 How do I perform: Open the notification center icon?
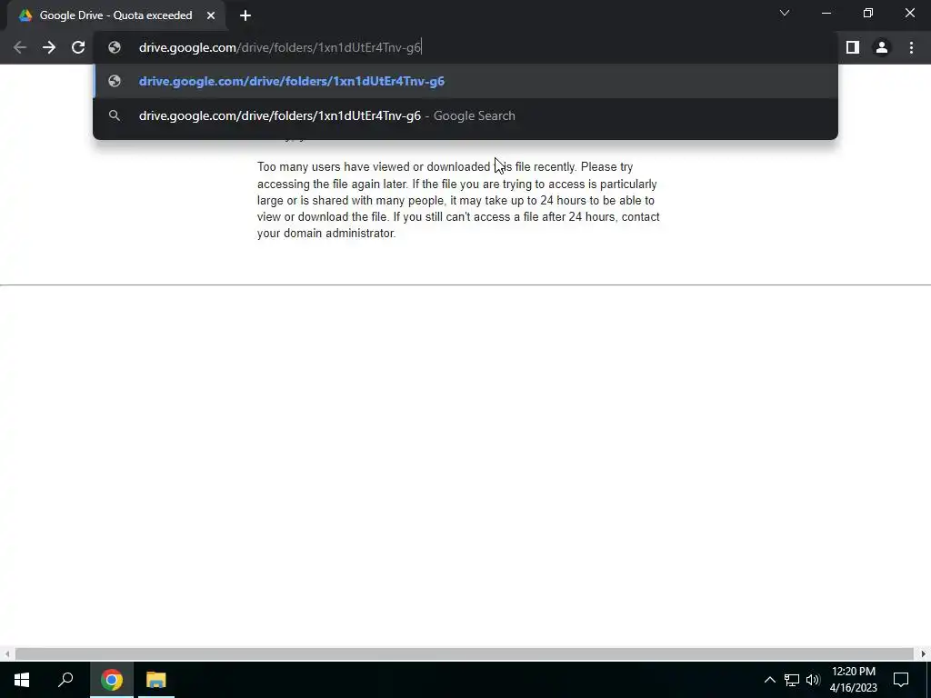[901, 680]
